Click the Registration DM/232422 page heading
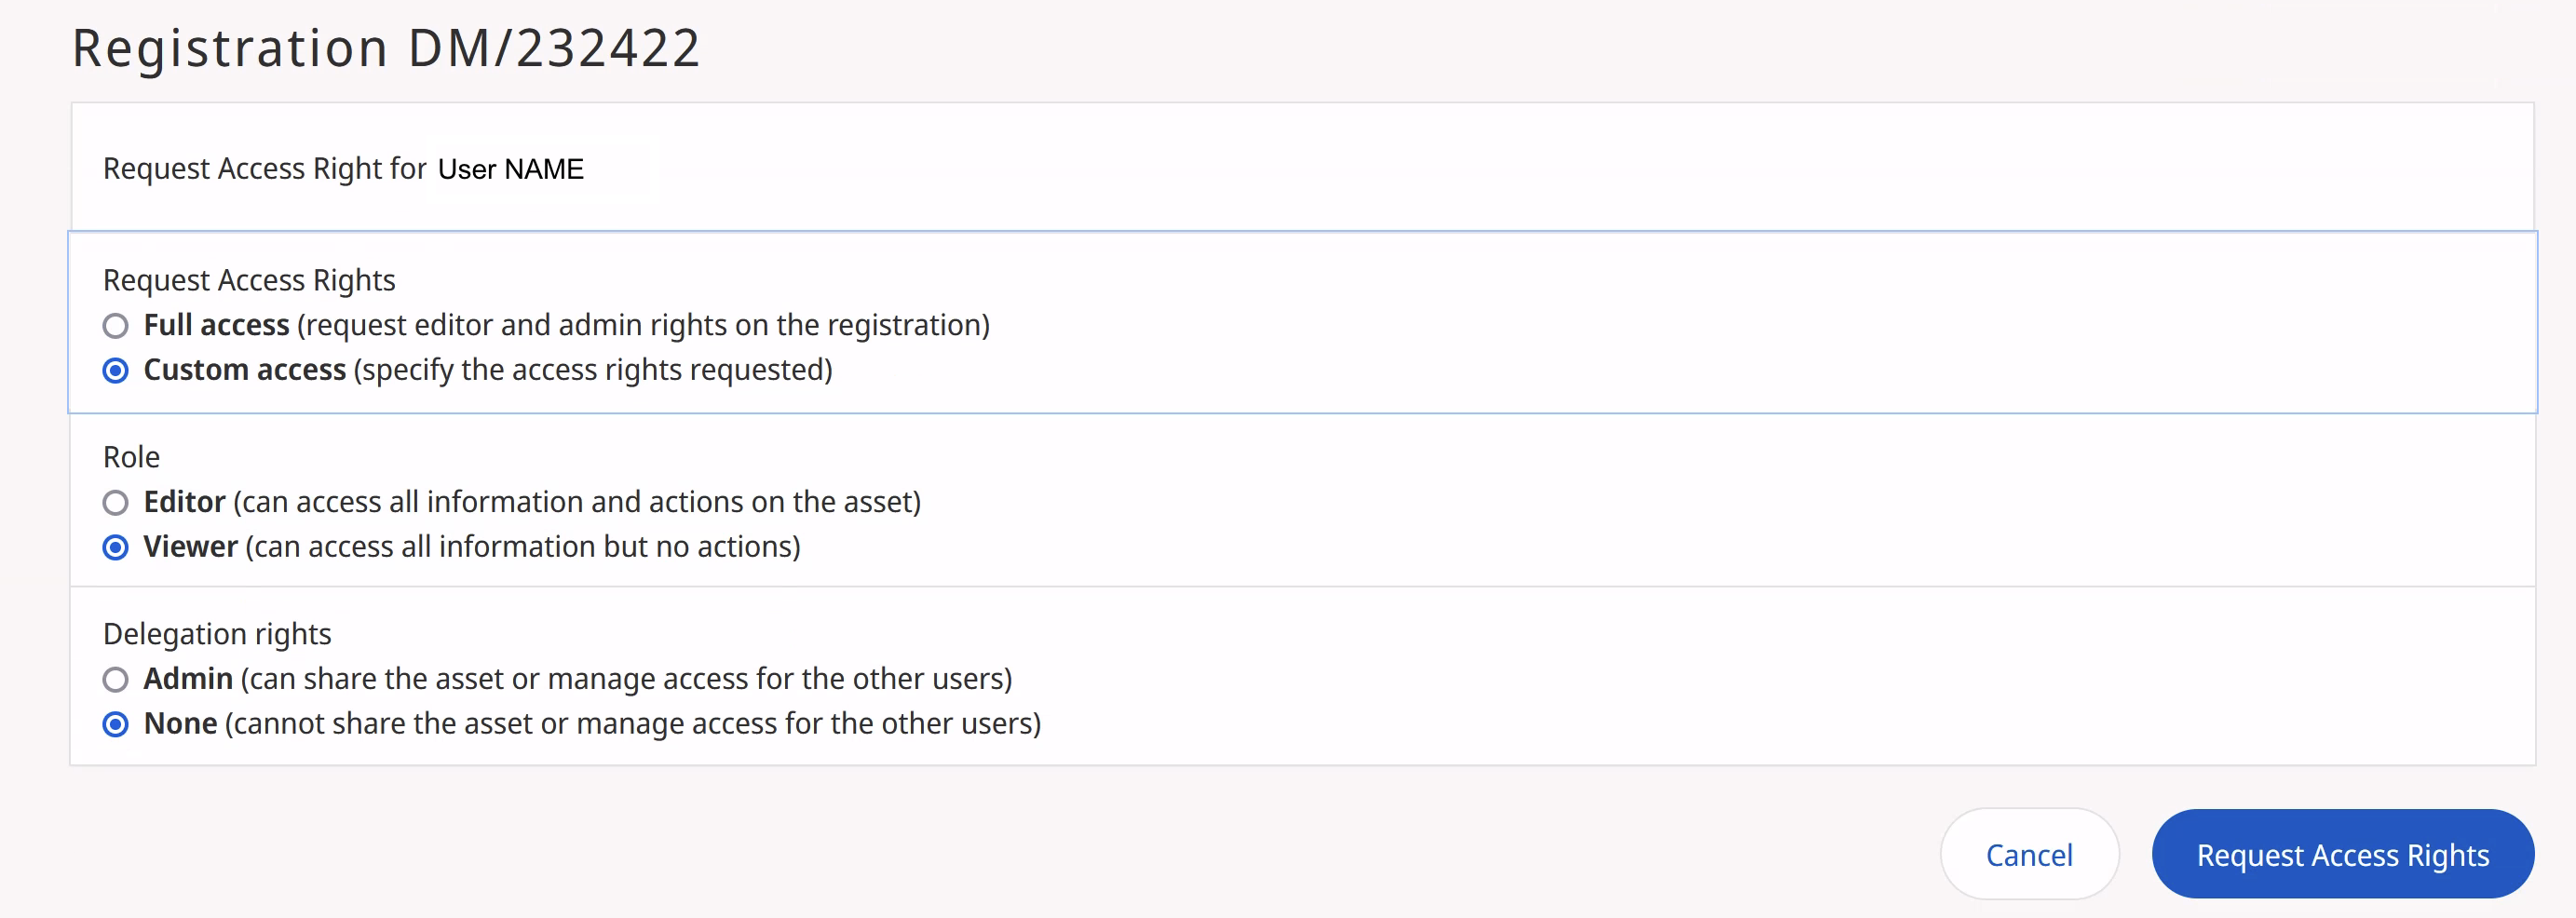2576x918 pixels. [386, 48]
